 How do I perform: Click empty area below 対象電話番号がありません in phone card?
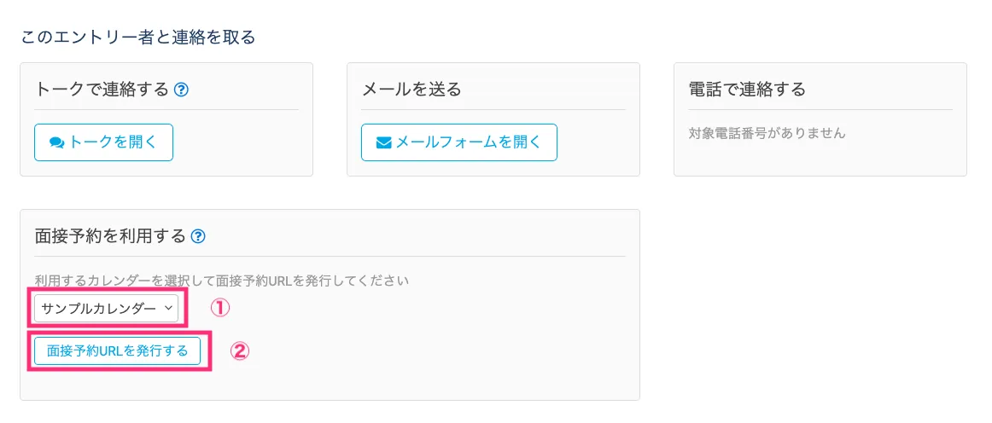coord(820,158)
